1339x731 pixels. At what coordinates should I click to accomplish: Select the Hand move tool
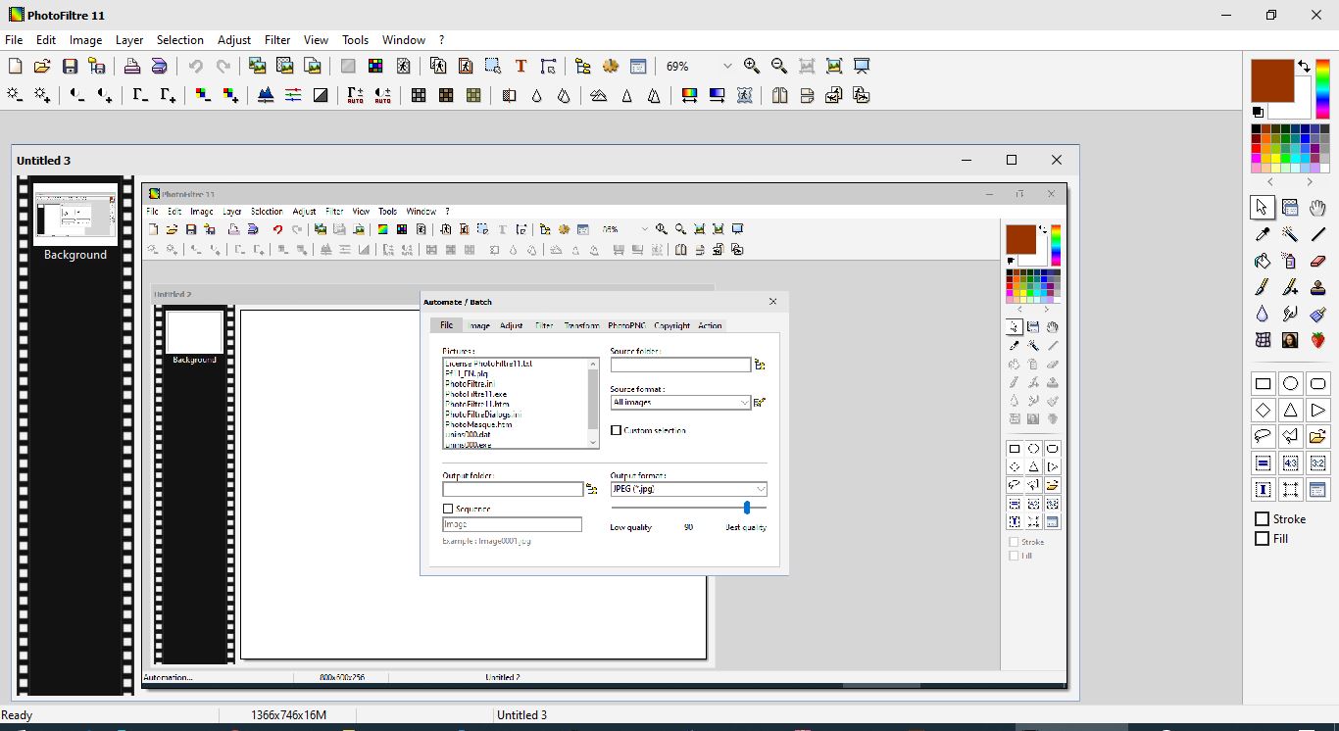click(1317, 207)
